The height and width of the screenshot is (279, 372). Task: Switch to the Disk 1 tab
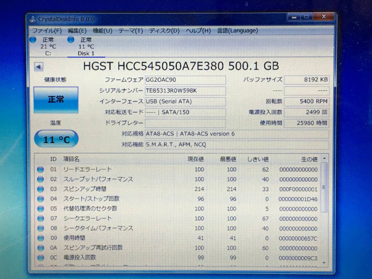[86, 53]
